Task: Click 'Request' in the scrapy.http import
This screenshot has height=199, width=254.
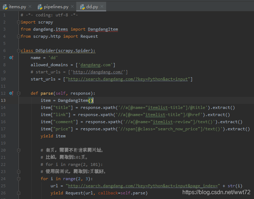Action: point(89,36)
